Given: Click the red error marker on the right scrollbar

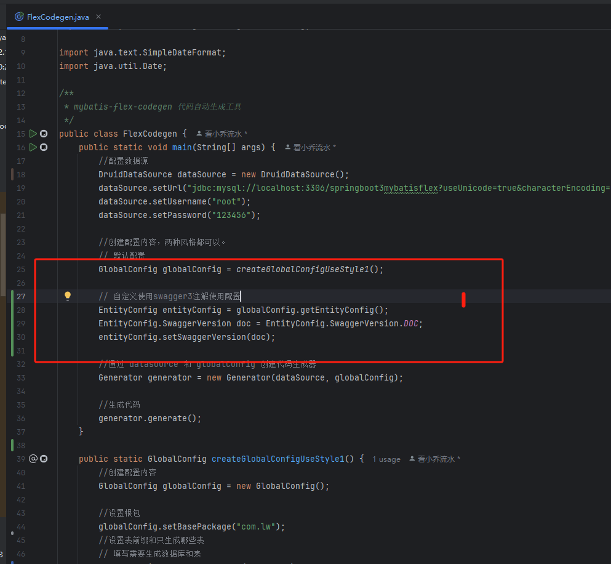Looking at the screenshot, I should (463, 300).
